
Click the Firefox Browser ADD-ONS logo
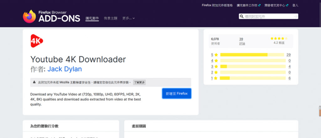[x=51, y=16]
